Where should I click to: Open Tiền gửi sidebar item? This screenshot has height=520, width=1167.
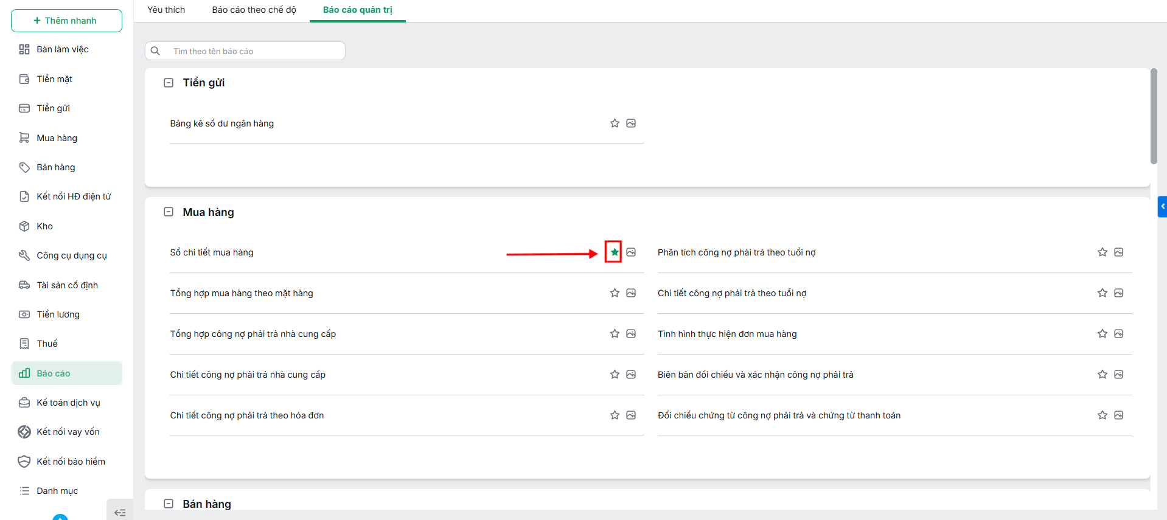53,108
